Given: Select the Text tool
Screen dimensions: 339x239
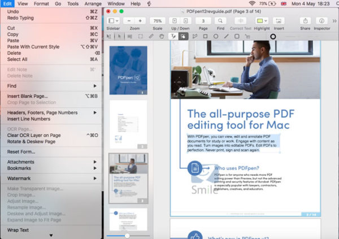Looking at the screenshot, I should (173, 36).
